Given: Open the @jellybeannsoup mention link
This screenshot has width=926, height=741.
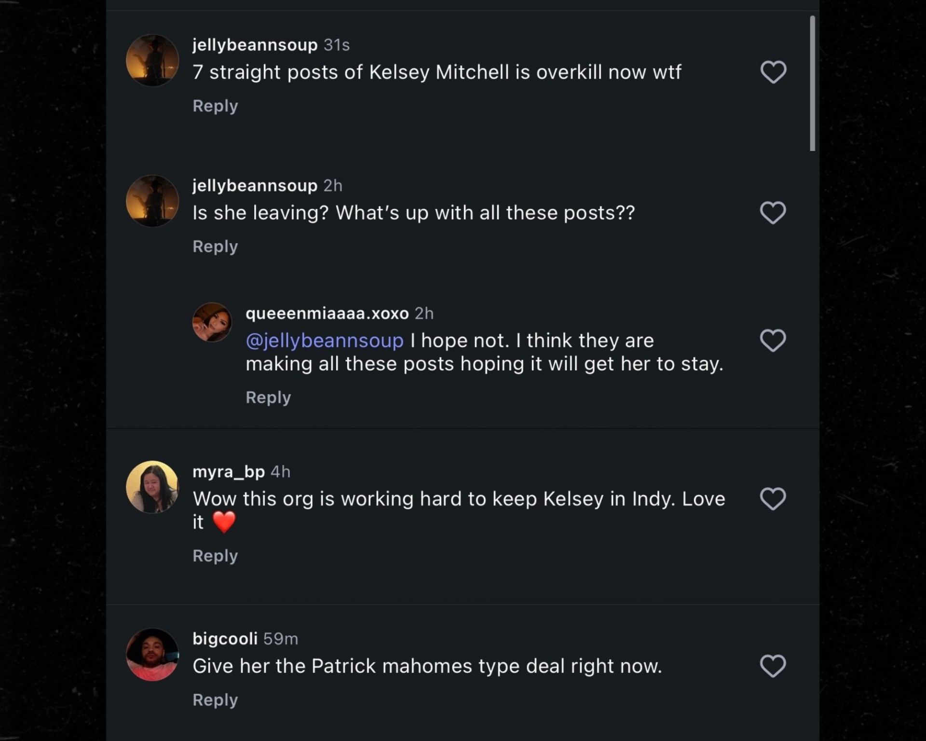Looking at the screenshot, I should tap(324, 341).
